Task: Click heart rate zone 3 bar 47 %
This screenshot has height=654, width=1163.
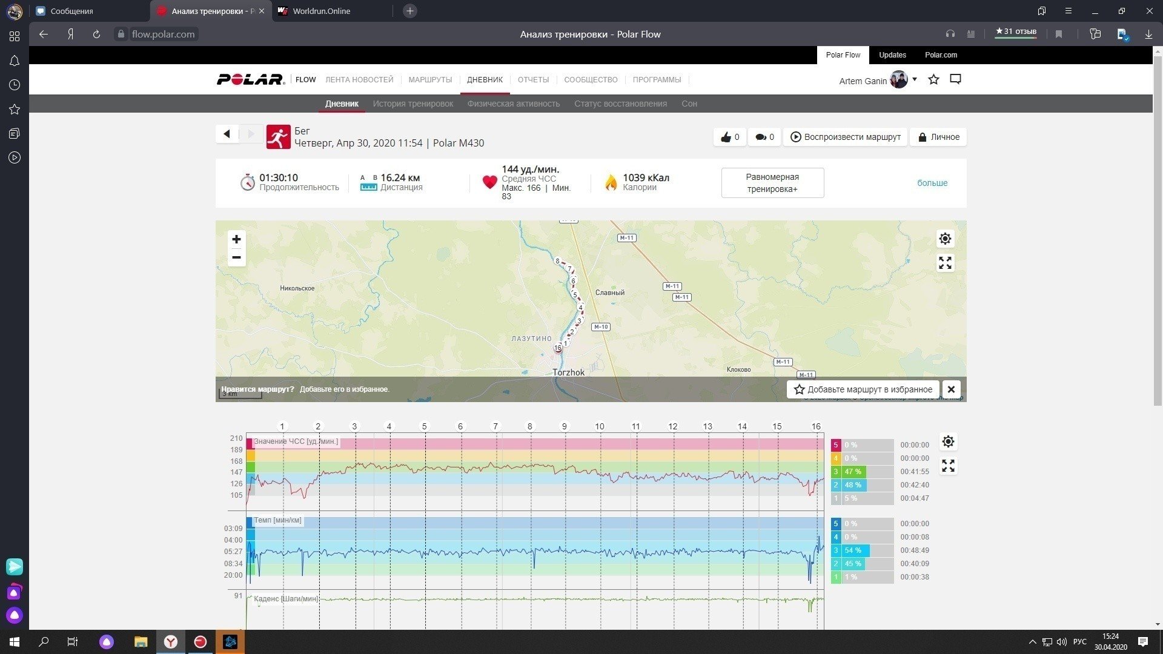Action: (x=862, y=472)
